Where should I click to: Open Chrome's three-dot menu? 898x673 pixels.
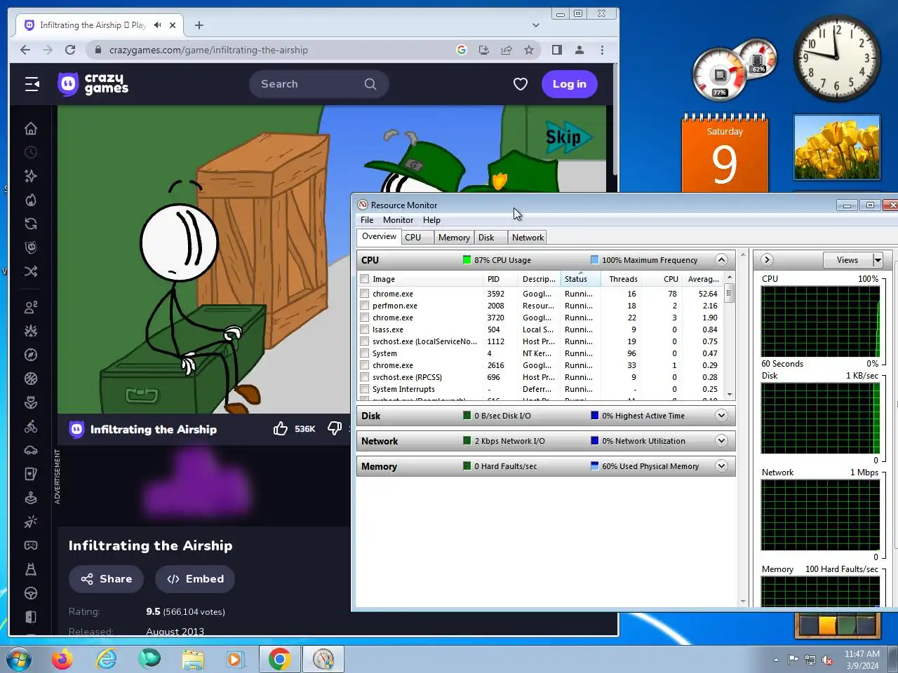point(602,50)
